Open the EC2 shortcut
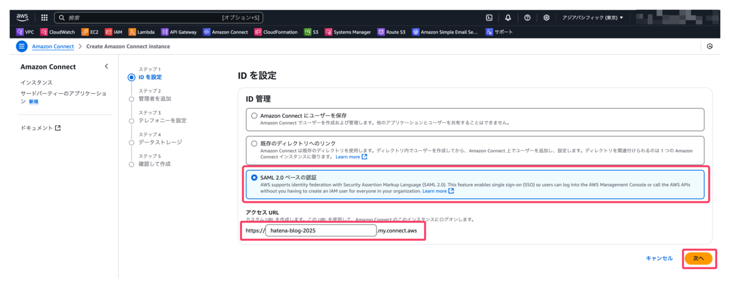Screen dimensions: 730x288 90,32
